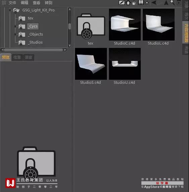
Task: Expand the _Objects folder node
Action: (x=15, y=35)
